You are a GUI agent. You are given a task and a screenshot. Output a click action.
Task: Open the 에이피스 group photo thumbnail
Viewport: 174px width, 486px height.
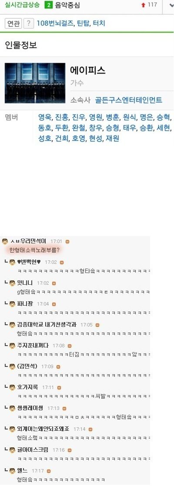(35, 83)
